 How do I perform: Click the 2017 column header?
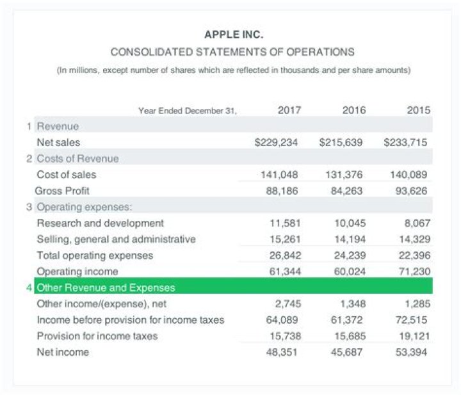pyautogui.click(x=289, y=110)
